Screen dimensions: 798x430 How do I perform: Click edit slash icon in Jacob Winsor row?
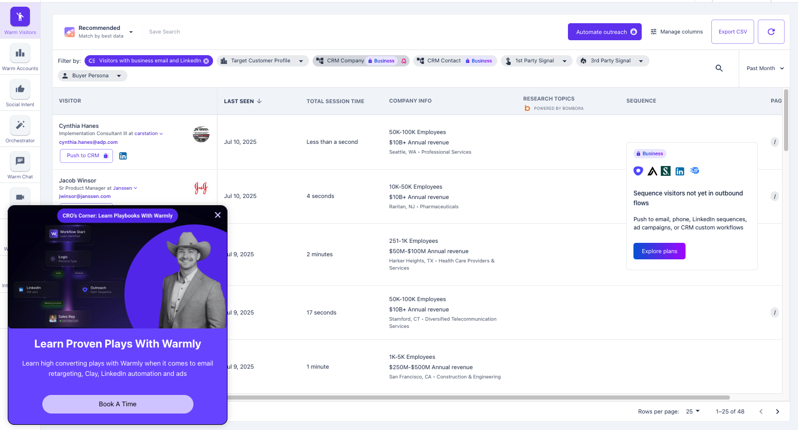(x=774, y=196)
